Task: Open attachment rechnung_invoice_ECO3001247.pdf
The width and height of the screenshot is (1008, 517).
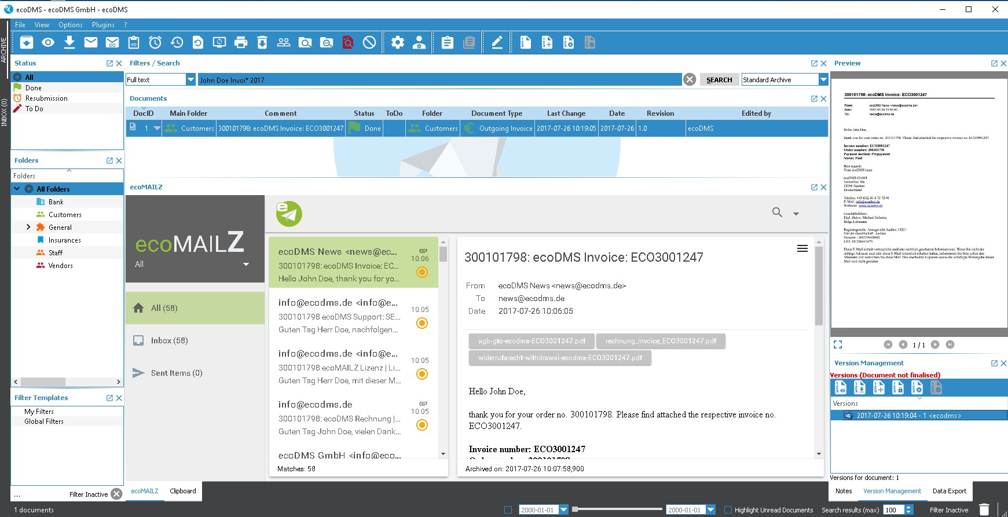Action: [661, 341]
